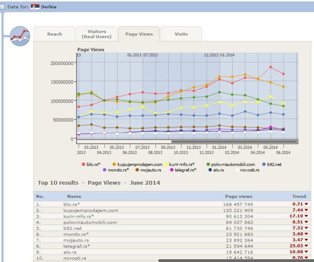Switch to the Reach tab
Image resolution: width=314 pixels, height=262 pixels.
(x=54, y=34)
